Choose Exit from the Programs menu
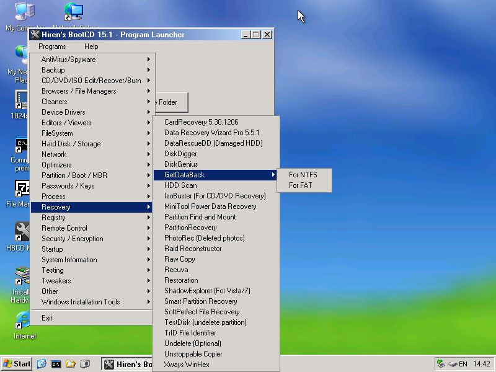The image size is (496, 372). [91, 318]
